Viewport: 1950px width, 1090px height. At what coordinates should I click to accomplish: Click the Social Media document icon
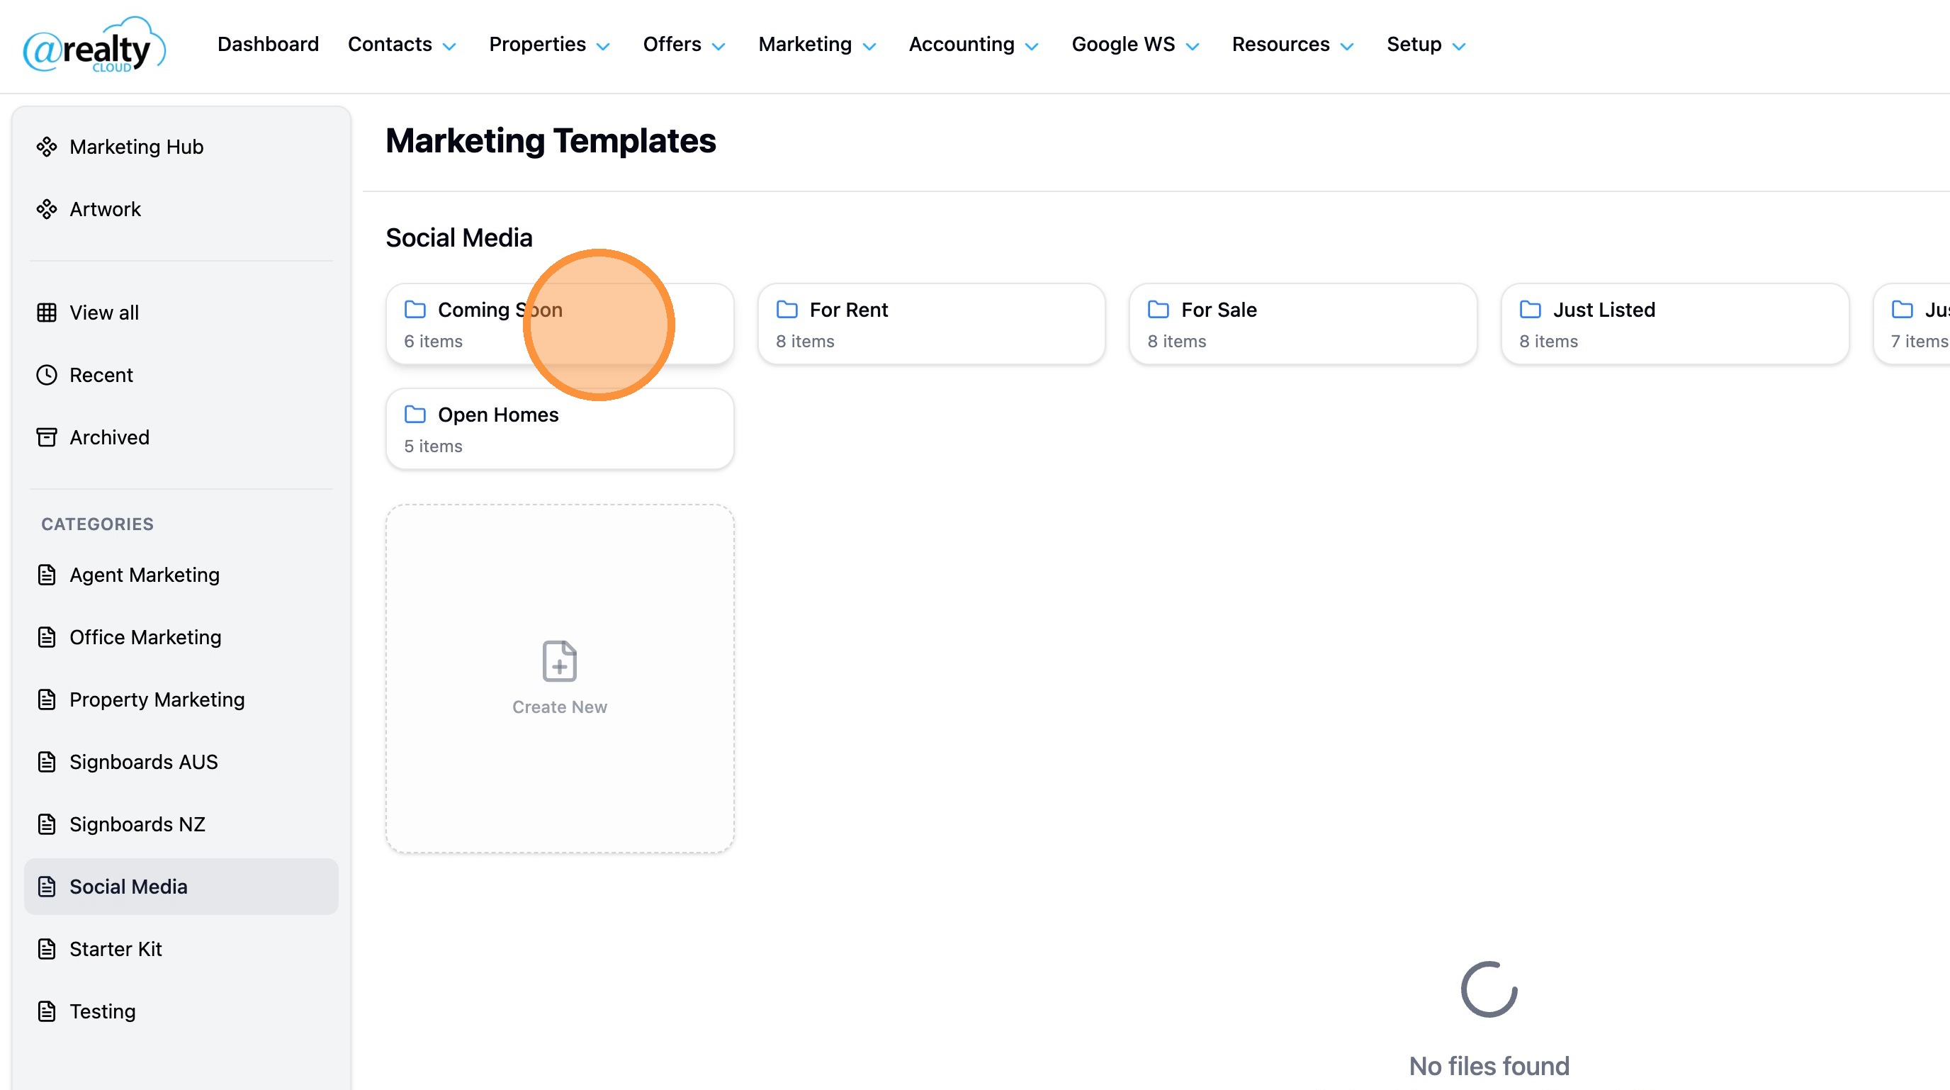coord(47,887)
